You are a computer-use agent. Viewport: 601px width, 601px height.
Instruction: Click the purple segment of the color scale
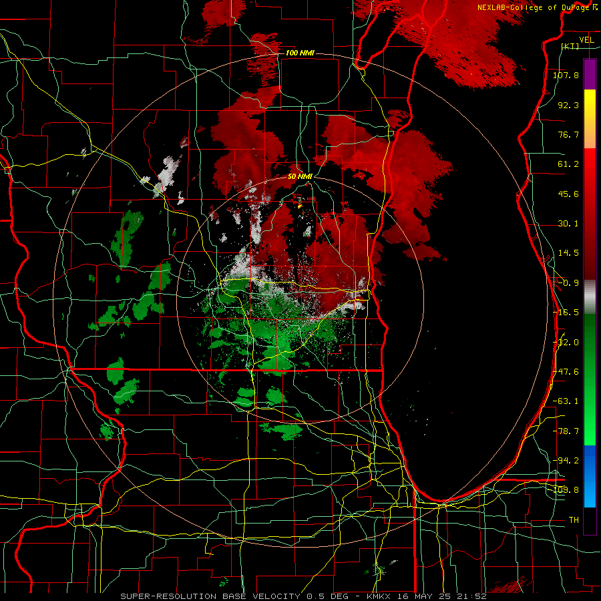[590, 75]
